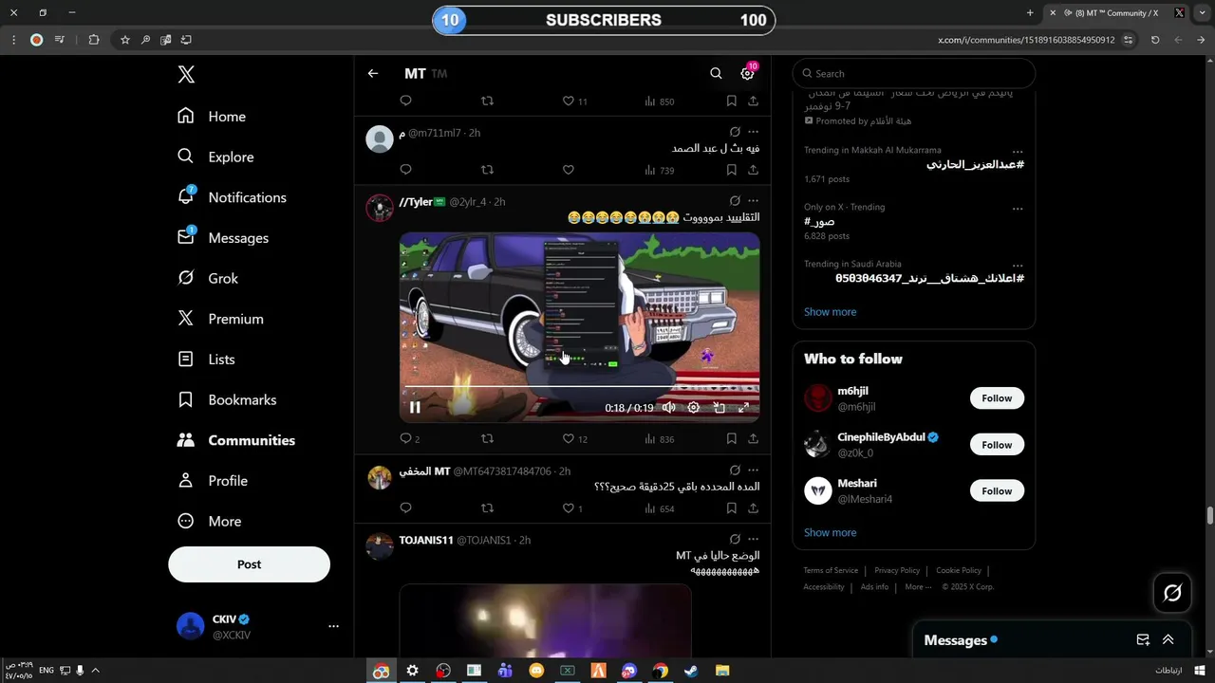This screenshot has width=1215, height=683.
Task: Make the video fullscreen
Action: point(743,407)
